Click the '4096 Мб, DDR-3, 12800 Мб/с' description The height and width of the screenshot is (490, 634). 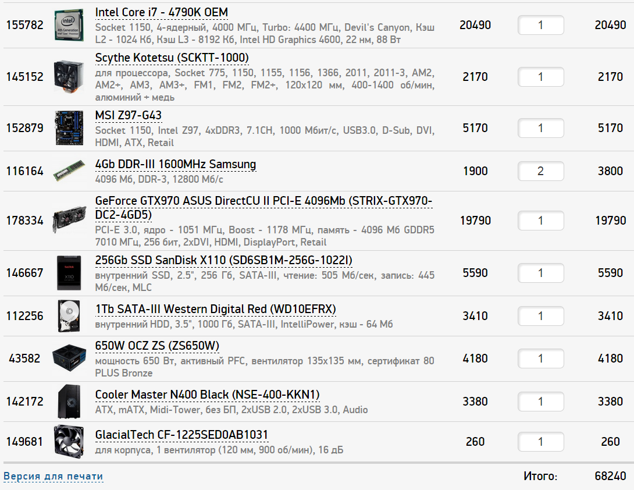[x=159, y=179]
